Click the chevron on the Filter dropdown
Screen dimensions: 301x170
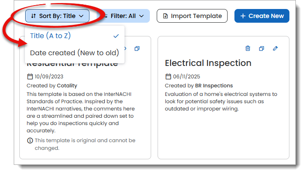tap(141, 16)
